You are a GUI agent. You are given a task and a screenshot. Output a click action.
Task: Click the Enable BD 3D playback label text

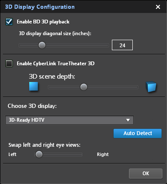click(43, 22)
